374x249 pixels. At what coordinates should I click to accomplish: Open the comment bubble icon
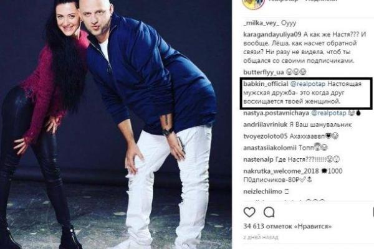pyautogui.click(x=269, y=212)
